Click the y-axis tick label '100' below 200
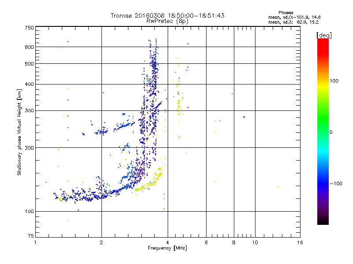Screen dimensions: 353x264 tap(30, 212)
